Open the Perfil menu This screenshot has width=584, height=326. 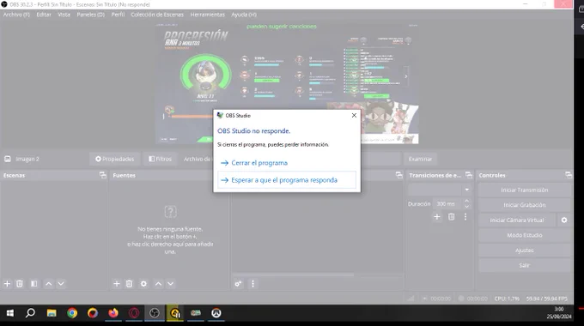coord(118,15)
